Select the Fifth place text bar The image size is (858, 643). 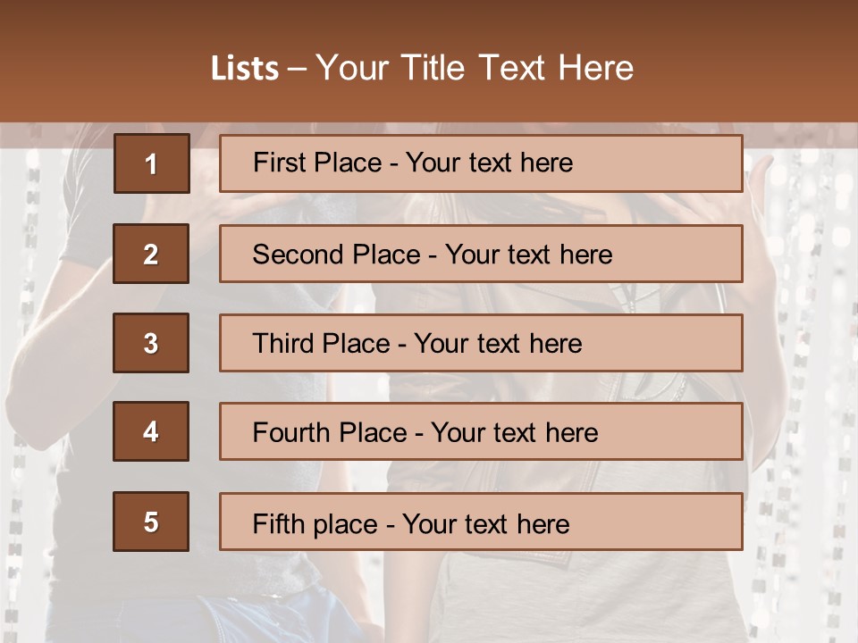(x=481, y=522)
